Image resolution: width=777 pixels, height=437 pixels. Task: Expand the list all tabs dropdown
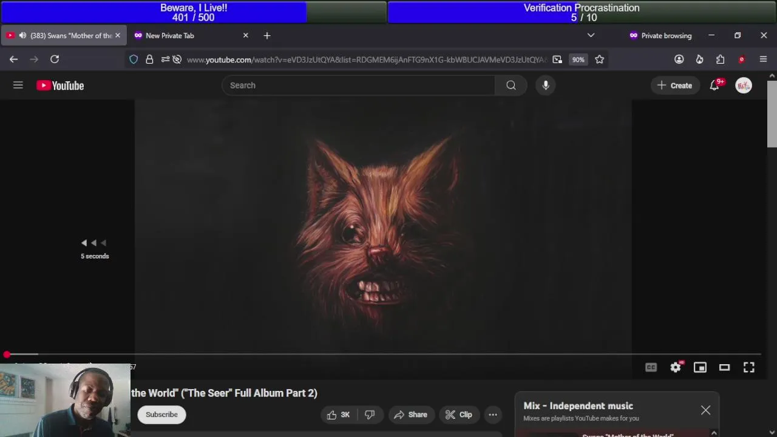tap(591, 36)
